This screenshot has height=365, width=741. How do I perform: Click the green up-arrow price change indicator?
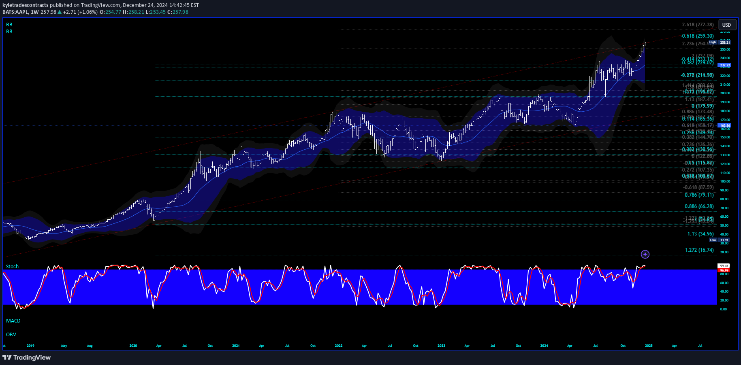pos(60,12)
